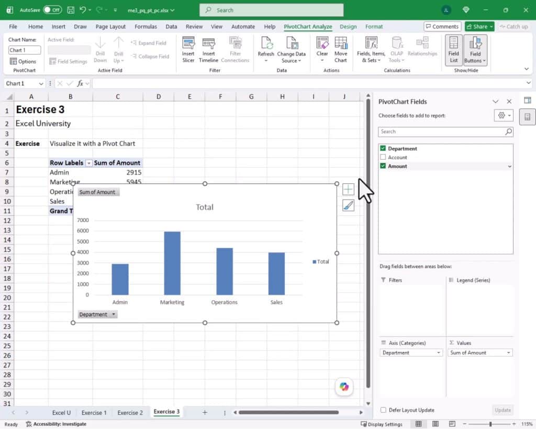This screenshot has height=429, width=536.
Task: Uncheck the Amount field
Action: [x=383, y=166]
